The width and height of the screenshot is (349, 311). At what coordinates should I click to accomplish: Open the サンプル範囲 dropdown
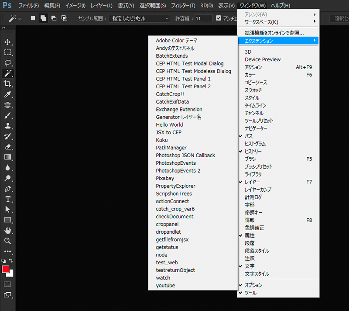click(139, 18)
